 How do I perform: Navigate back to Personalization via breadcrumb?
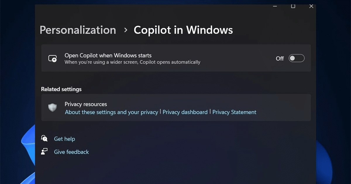[x=78, y=30]
